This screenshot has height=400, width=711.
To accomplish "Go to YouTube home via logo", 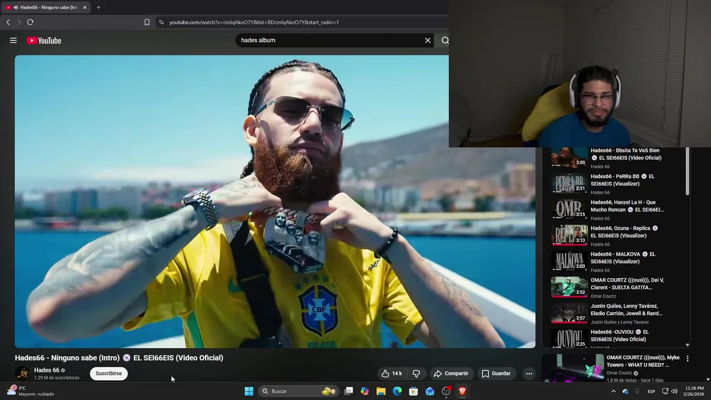I will coord(44,41).
